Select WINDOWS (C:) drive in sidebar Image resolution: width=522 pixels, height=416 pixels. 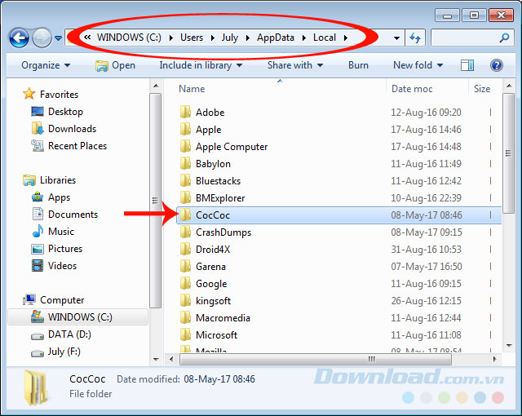[78, 316]
